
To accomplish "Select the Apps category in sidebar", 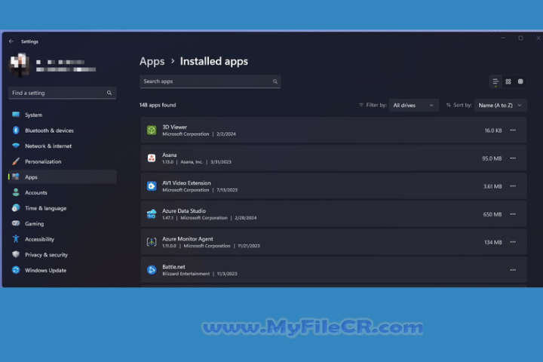I will tap(63, 177).
